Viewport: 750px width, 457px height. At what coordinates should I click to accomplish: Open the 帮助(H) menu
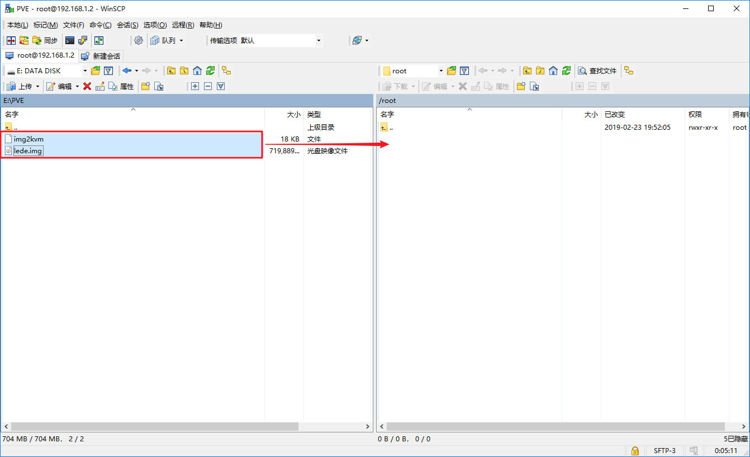(211, 25)
